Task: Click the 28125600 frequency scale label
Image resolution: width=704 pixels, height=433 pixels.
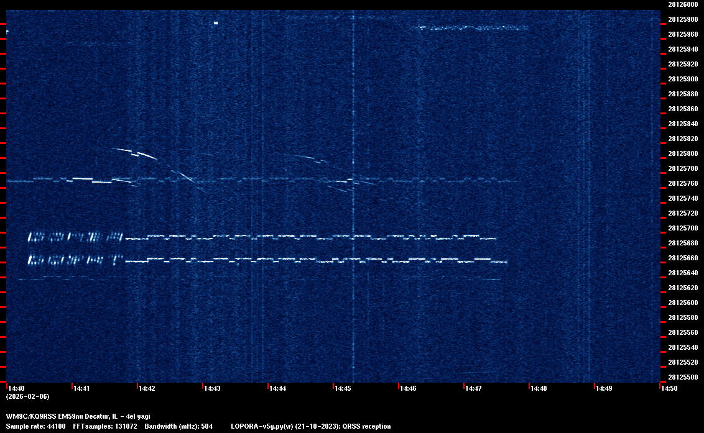Action: pos(682,303)
